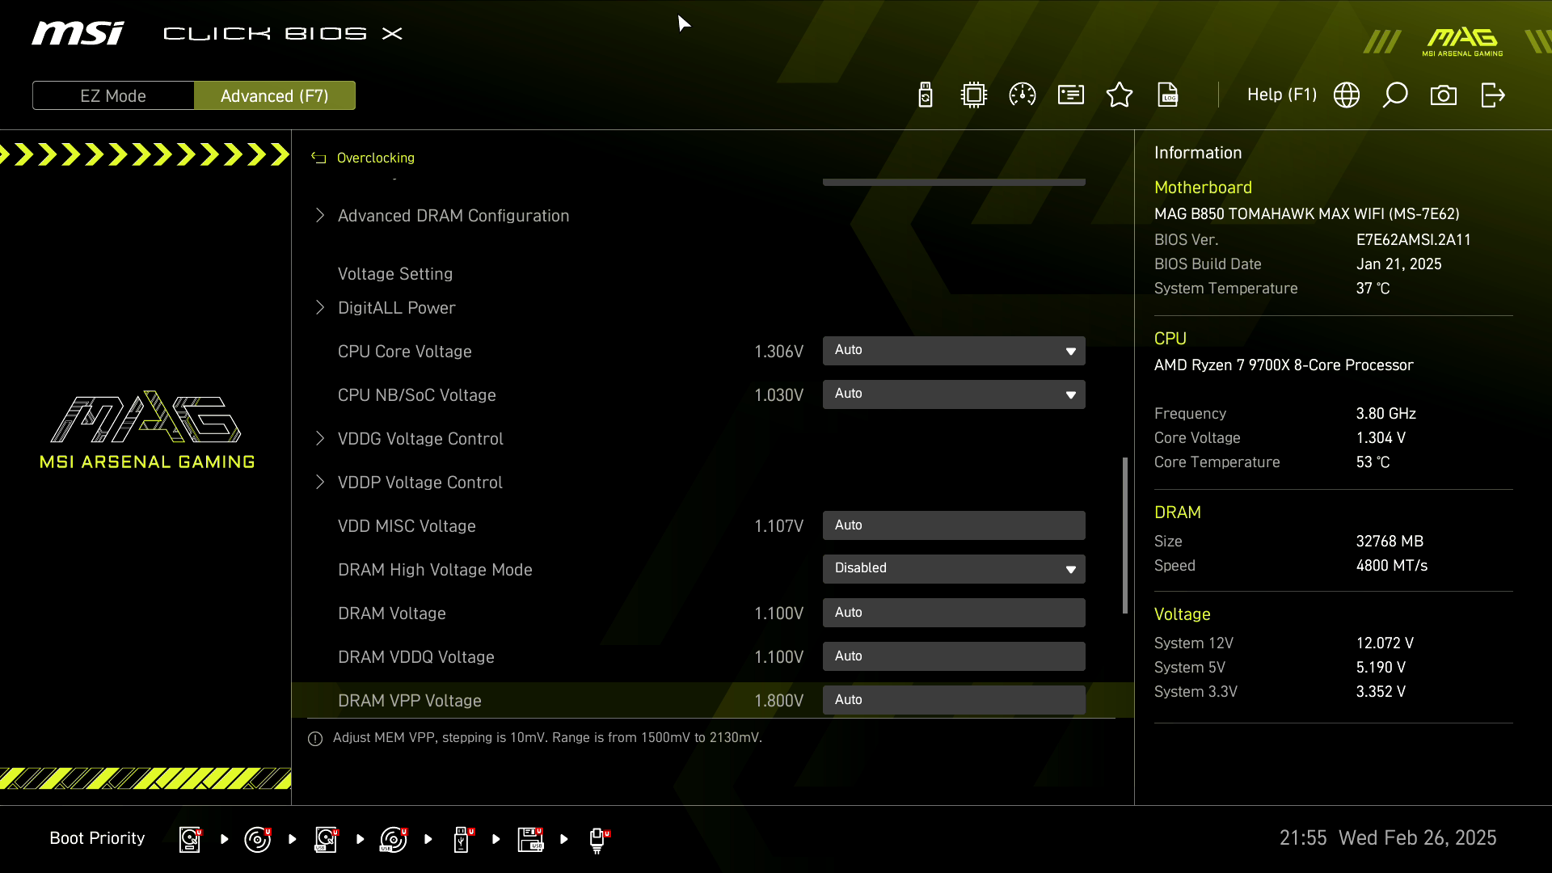Switch to EZ Mode tab

112,95
